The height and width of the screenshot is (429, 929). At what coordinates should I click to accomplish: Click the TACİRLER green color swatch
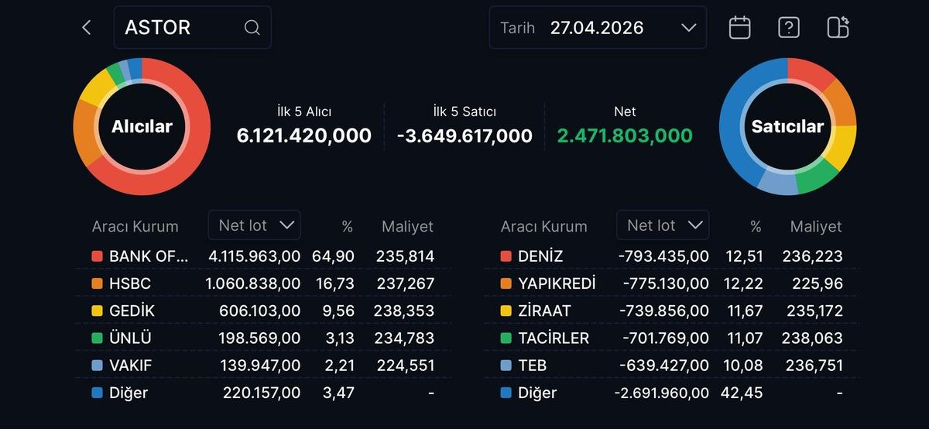(506, 338)
